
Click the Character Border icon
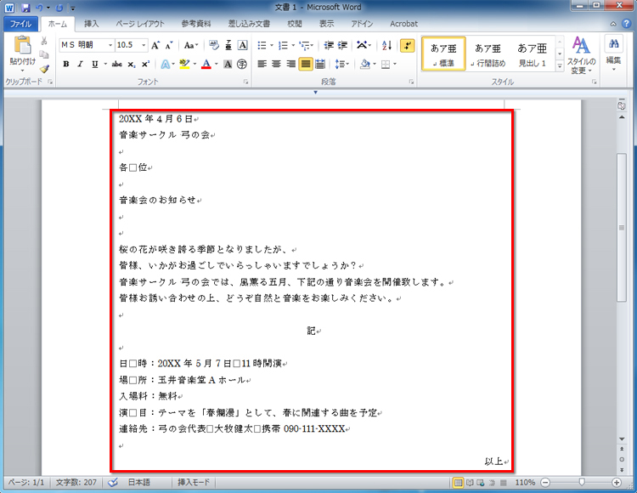[243, 45]
